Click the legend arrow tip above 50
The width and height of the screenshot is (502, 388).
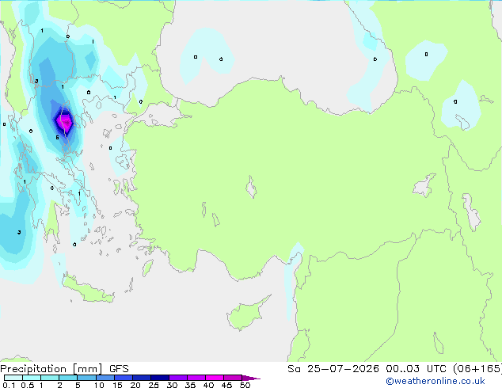[251, 378]
